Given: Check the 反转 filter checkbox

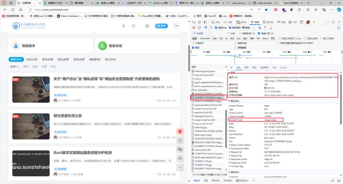Looking at the screenshot, I should pos(228,33).
